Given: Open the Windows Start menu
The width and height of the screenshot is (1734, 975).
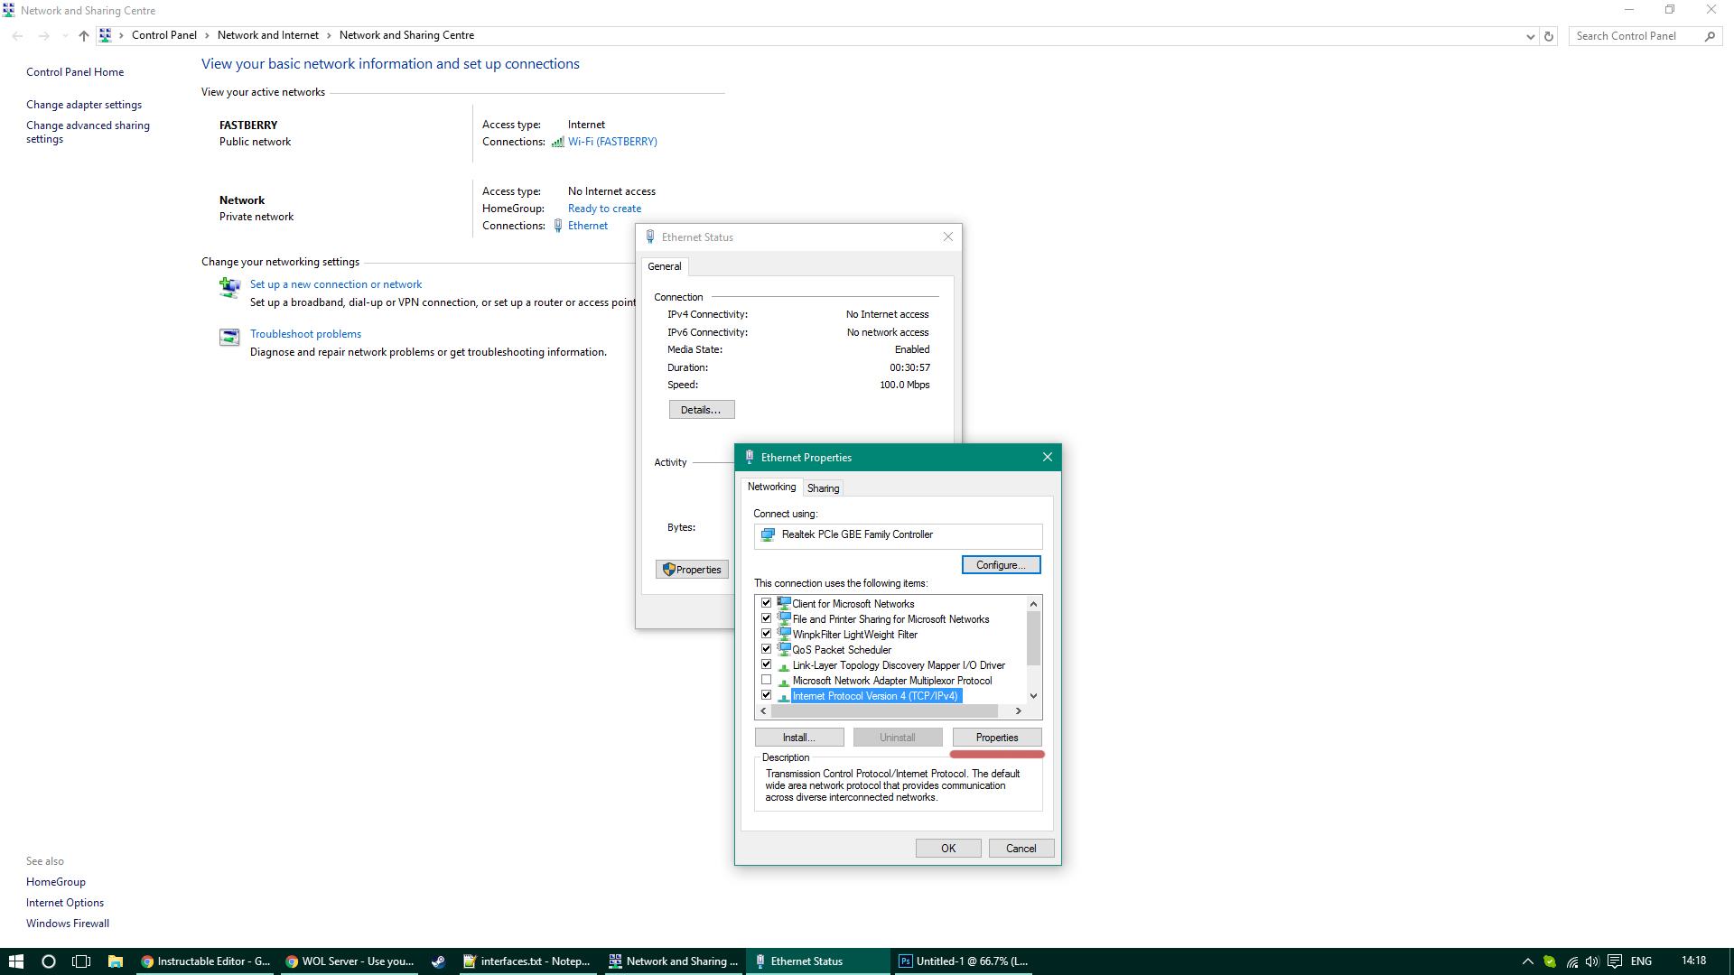Looking at the screenshot, I should tap(15, 961).
